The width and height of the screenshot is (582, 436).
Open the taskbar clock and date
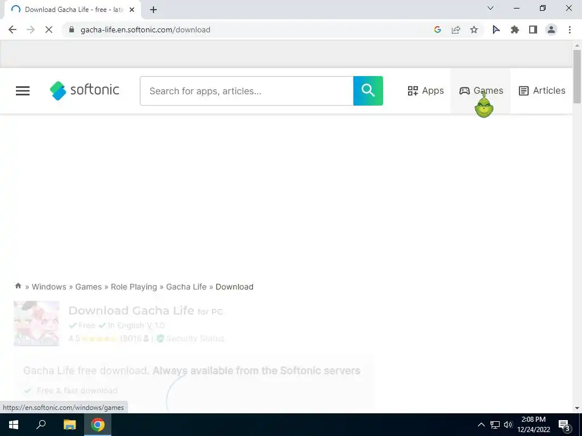pos(533,425)
